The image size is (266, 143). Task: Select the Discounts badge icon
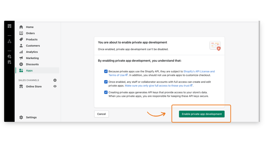pyautogui.click(x=21, y=64)
